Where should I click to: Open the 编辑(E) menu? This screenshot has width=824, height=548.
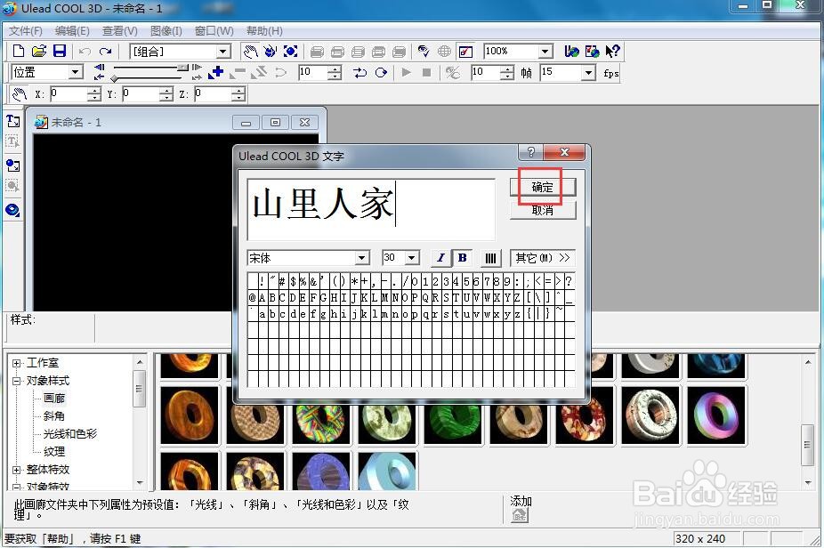coord(72,31)
